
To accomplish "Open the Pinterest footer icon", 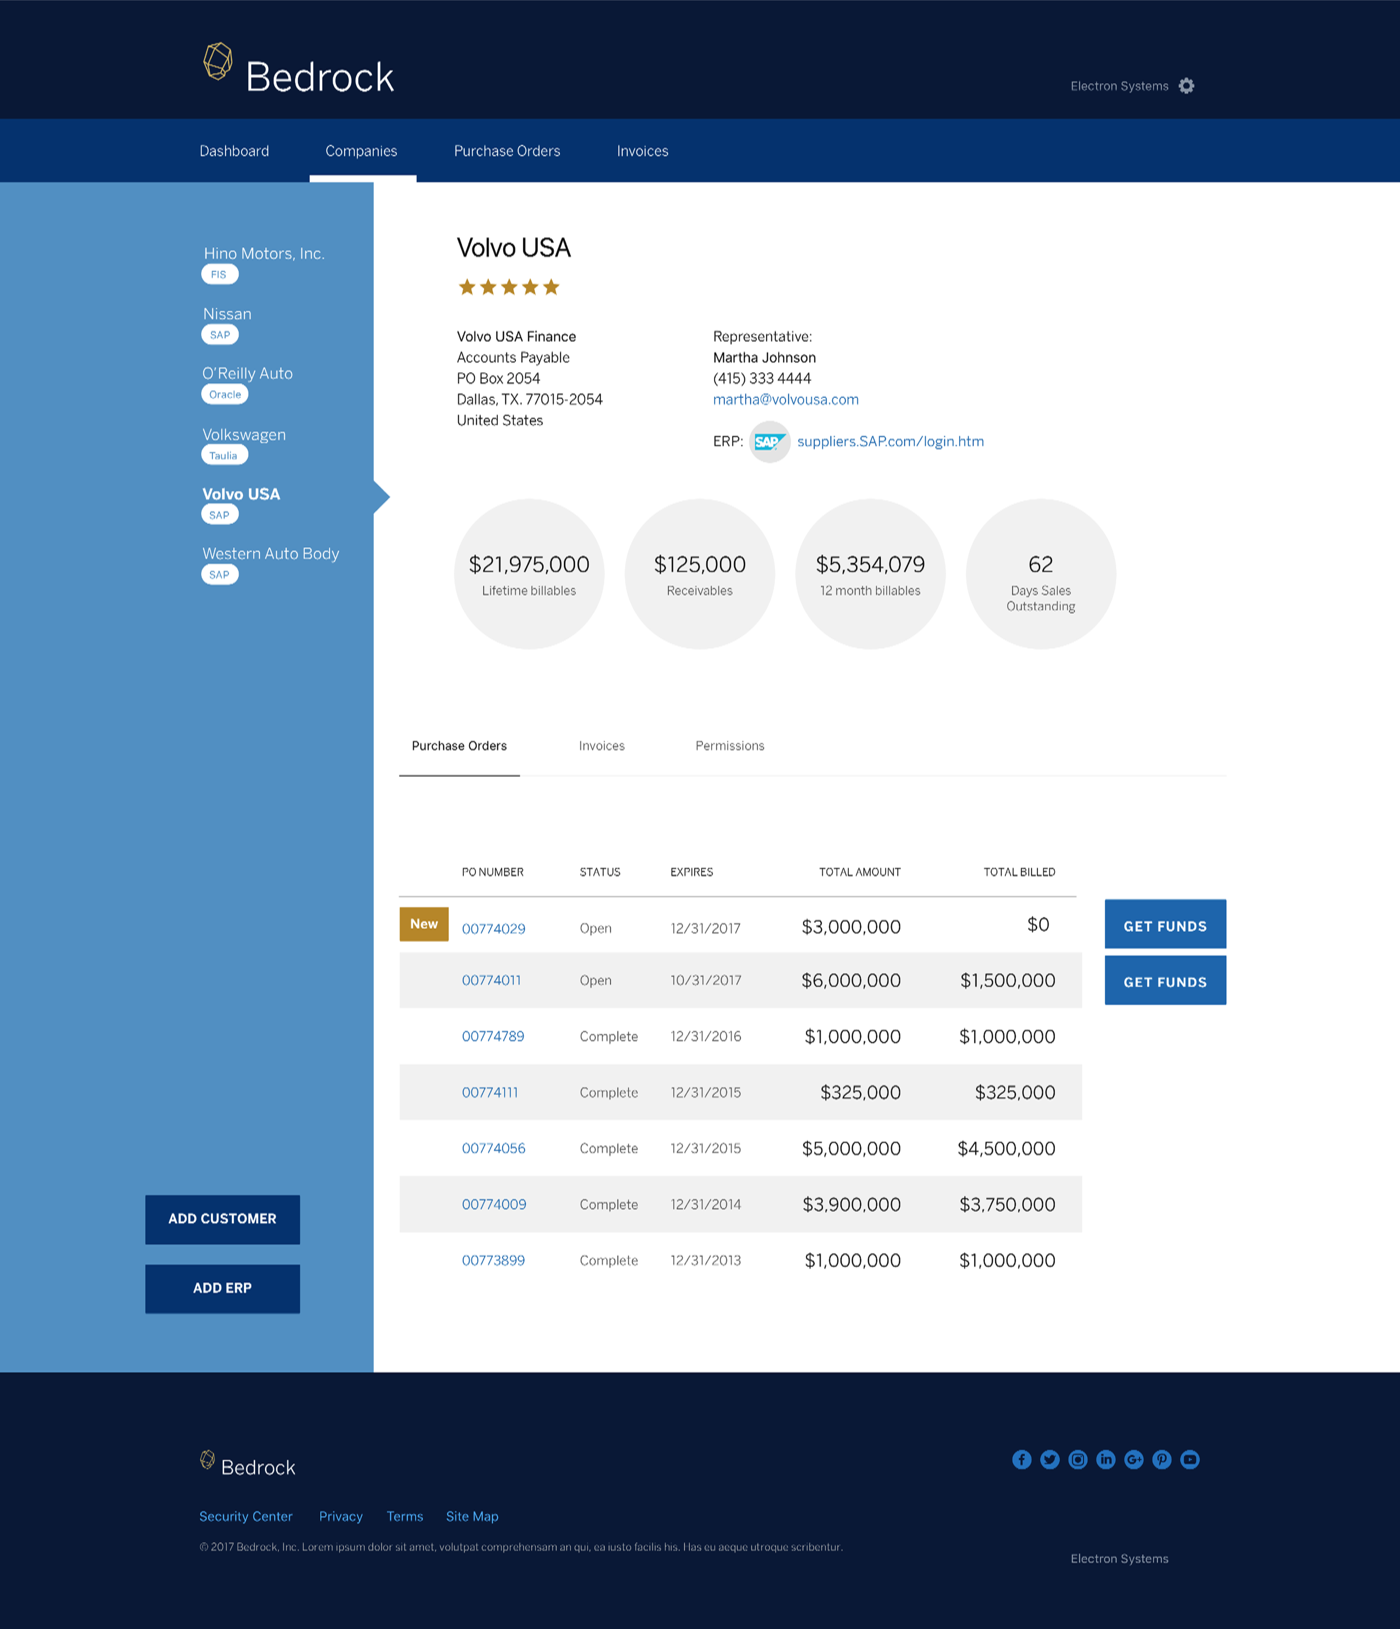I will tap(1162, 1459).
